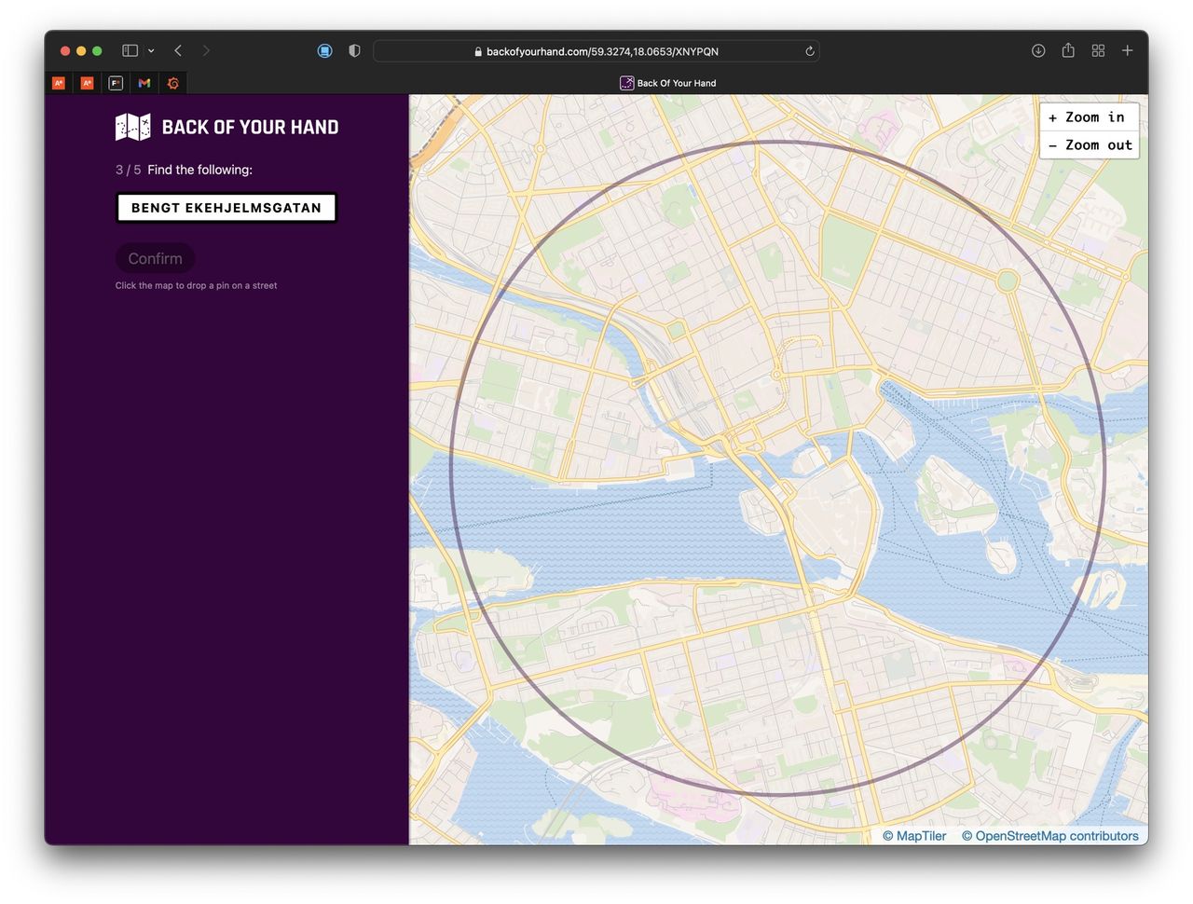The image size is (1193, 904).
Task: Click the privacy shield icon
Action: [354, 51]
